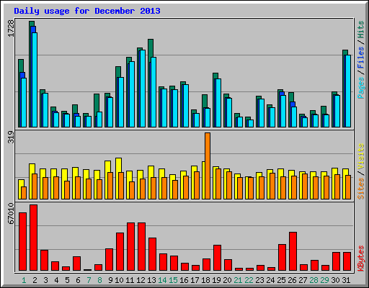This screenshot has height=288, width=369.
Task: Click the red KBytes bar for day 2
Action: (x=33, y=238)
